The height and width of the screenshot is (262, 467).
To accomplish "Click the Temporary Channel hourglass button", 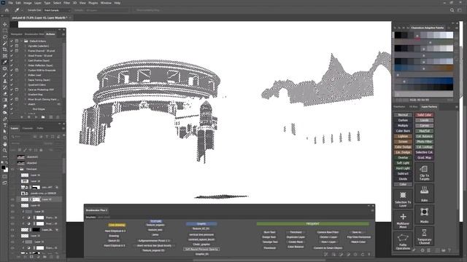I will click(x=424, y=236).
